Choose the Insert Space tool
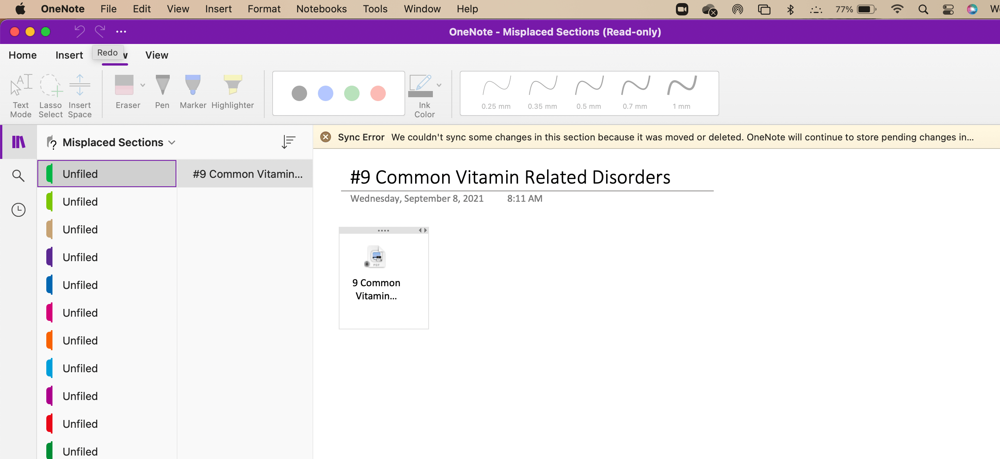Image resolution: width=1000 pixels, height=459 pixels. [x=79, y=95]
